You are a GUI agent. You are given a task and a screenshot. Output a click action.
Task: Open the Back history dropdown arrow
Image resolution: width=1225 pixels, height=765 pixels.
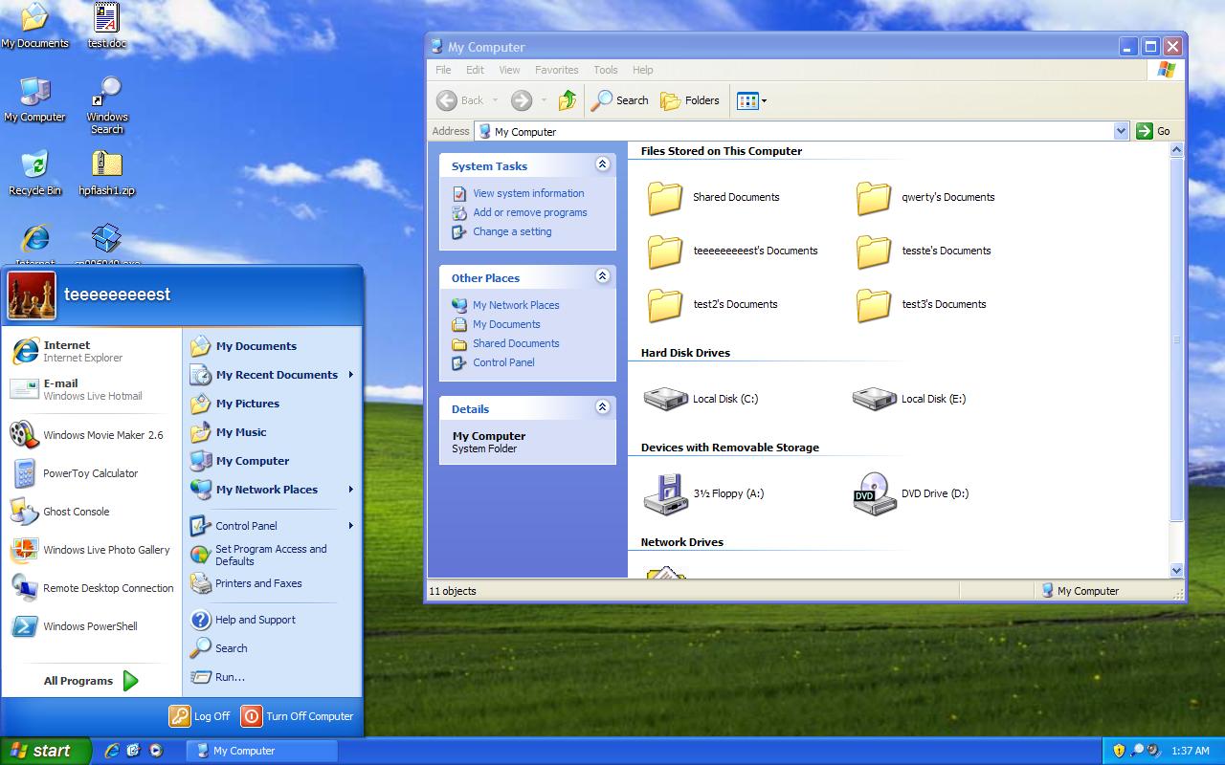point(495,100)
